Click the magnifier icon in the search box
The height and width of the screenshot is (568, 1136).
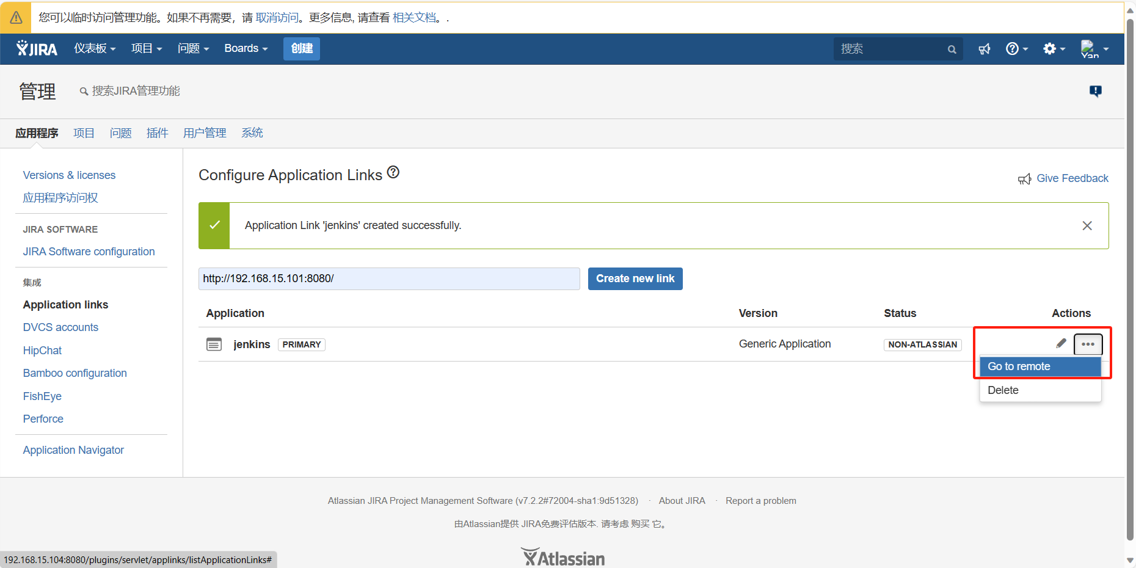[x=952, y=49]
